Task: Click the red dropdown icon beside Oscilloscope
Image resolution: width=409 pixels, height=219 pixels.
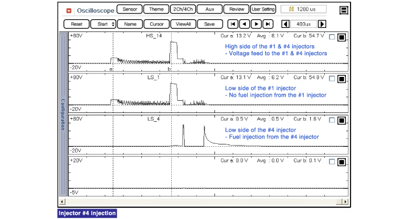Action: 69,10
